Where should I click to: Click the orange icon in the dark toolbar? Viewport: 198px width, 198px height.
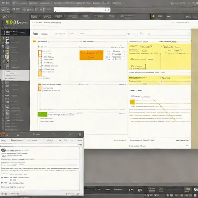pyautogui.click(x=154, y=16)
